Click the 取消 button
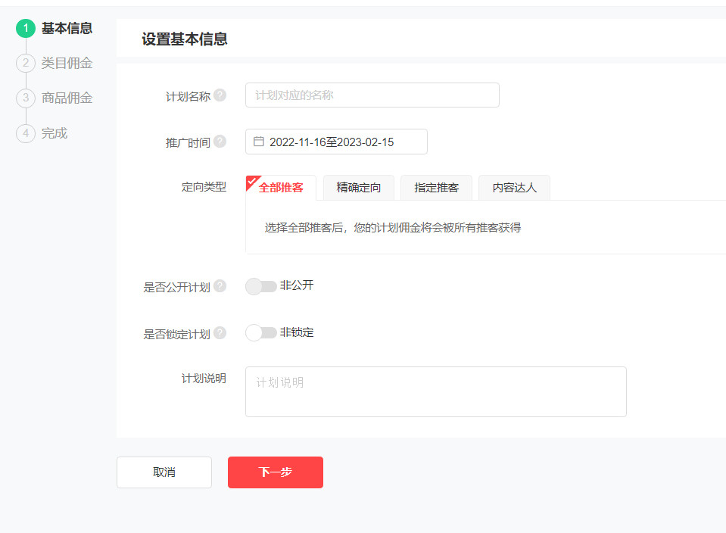The height and width of the screenshot is (533, 726). pos(164,472)
